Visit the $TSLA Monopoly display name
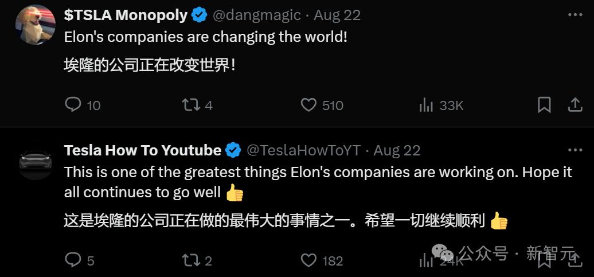This screenshot has height=277, width=594. 126,15
